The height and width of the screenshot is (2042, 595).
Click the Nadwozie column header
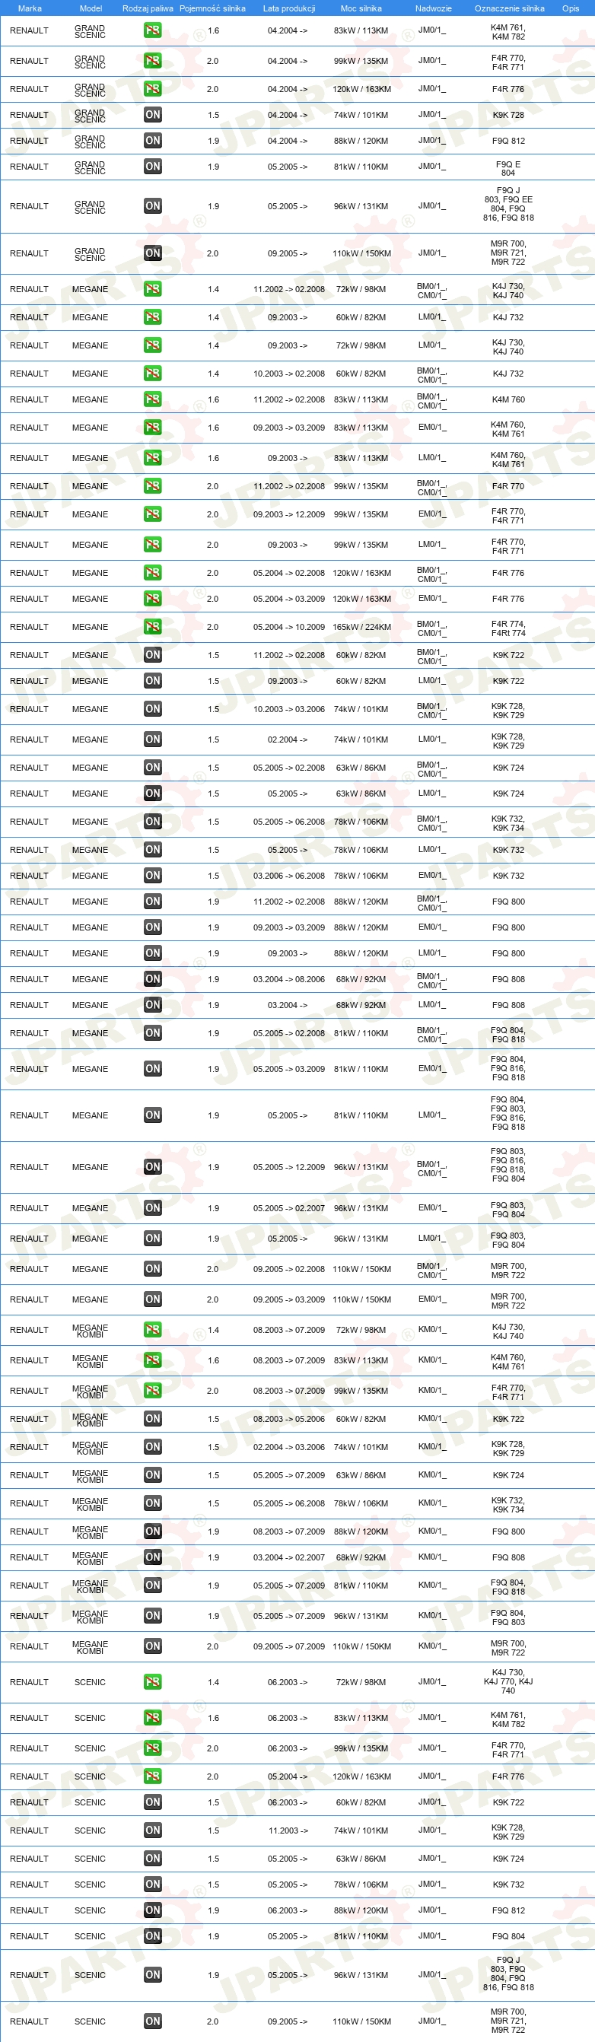(x=434, y=8)
